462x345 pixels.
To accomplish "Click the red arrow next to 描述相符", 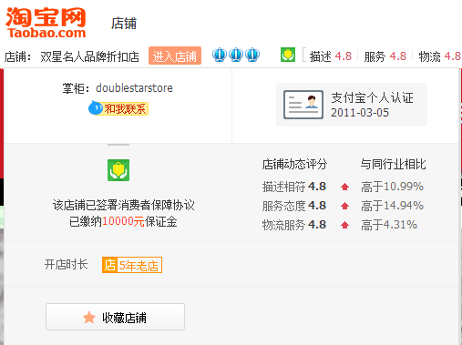I will pos(344,187).
